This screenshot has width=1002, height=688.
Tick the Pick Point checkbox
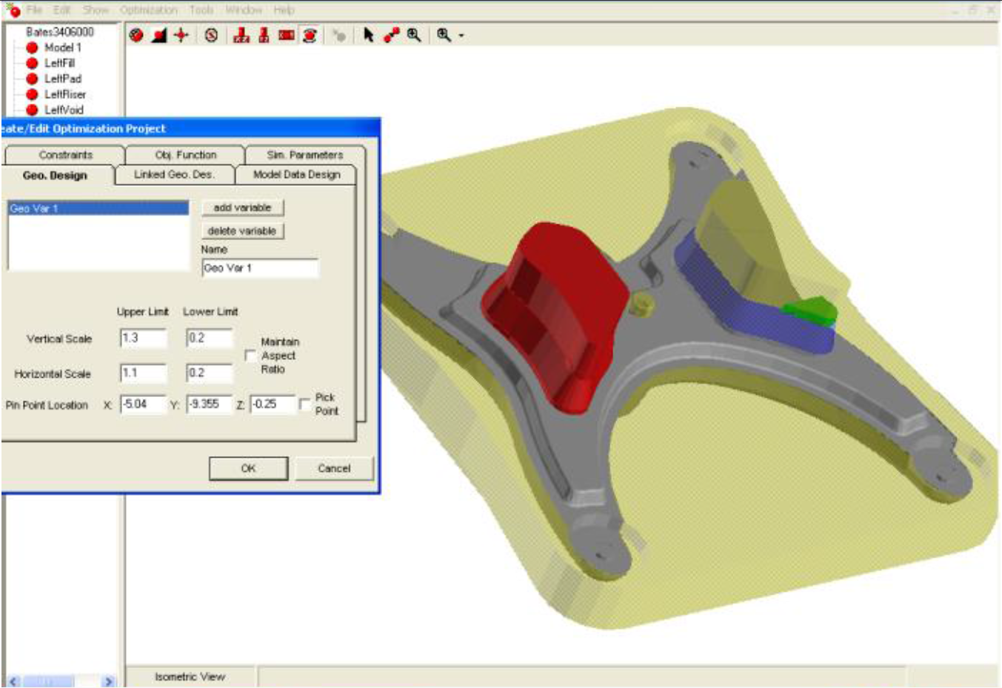click(x=304, y=404)
